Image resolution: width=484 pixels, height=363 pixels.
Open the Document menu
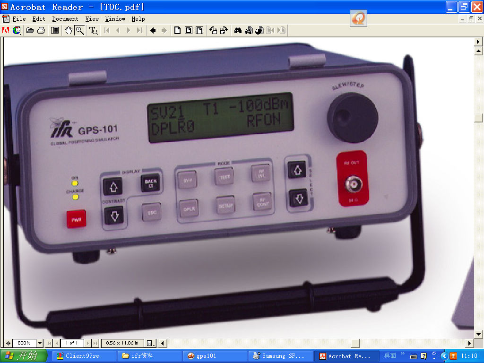point(65,19)
